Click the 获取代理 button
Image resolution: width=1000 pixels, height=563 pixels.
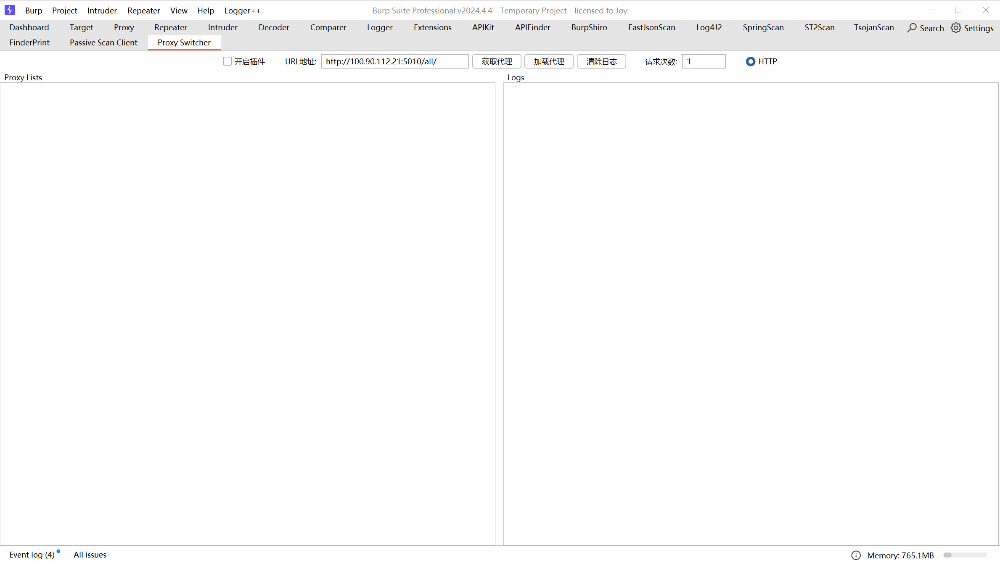[497, 61]
